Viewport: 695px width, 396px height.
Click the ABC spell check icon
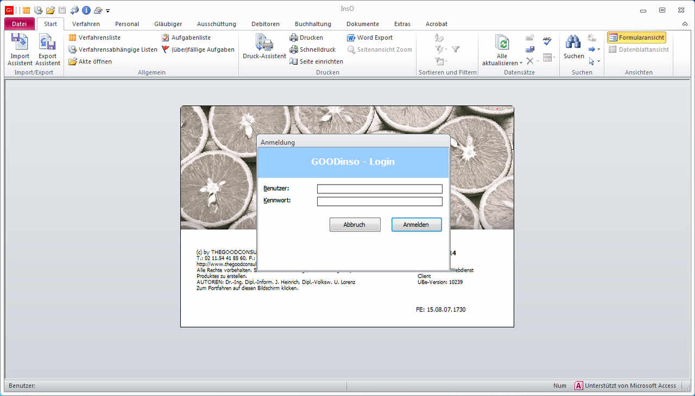click(547, 41)
